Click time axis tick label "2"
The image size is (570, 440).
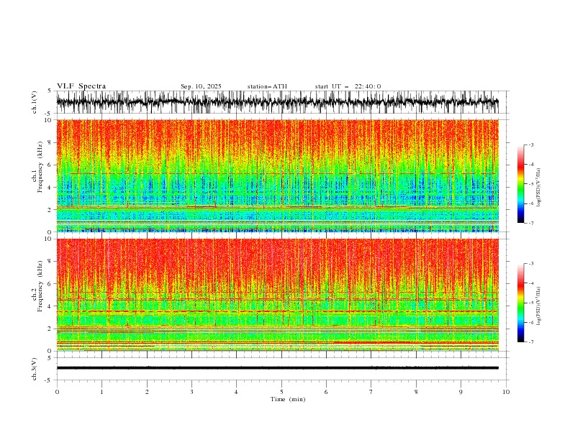pos(147,392)
